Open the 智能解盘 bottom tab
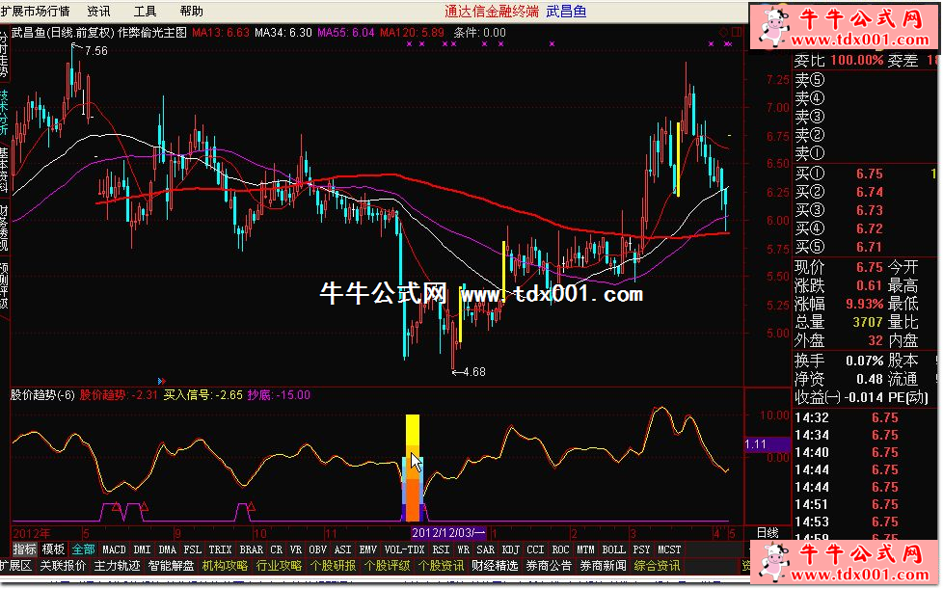Viewport: 943px width, 589px height. tap(172, 566)
